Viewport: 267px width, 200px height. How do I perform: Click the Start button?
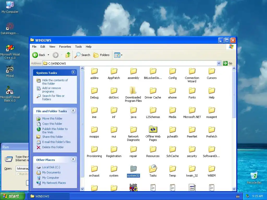pos(12,196)
